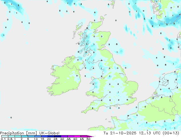Click the "Precipitation [mm]" title text
The height and width of the screenshot is (140, 181).
pyautogui.click(x=18, y=133)
